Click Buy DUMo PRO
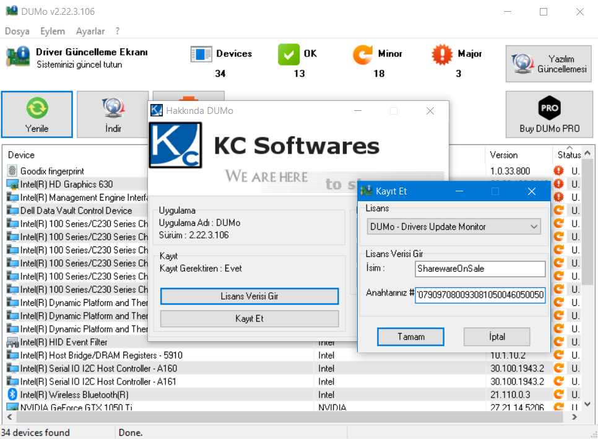Viewport: 598px width, 439px height. [x=549, y=115]
